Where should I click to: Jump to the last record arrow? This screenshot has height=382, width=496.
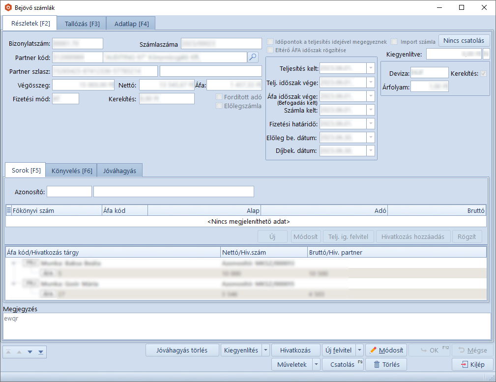pos(40,352)
